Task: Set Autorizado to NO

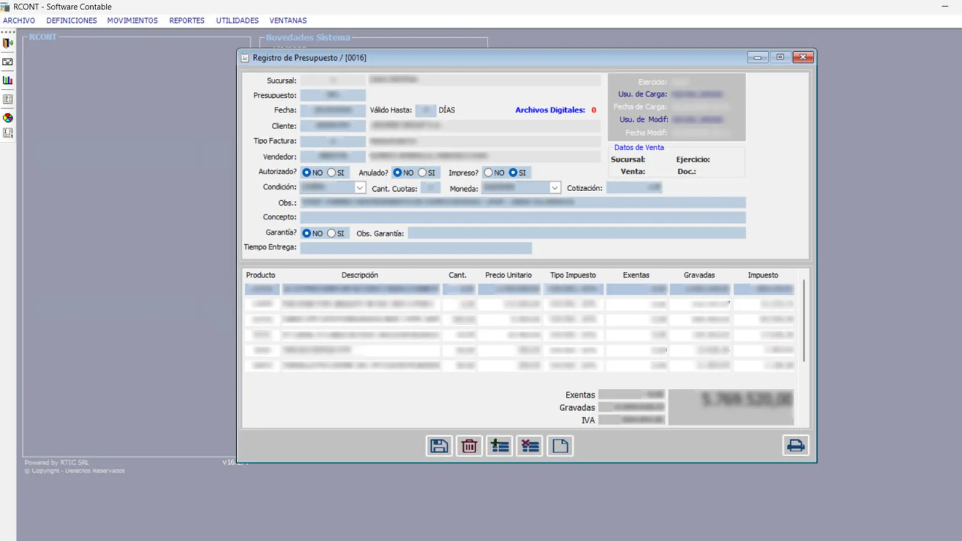Action: [307, 173]
